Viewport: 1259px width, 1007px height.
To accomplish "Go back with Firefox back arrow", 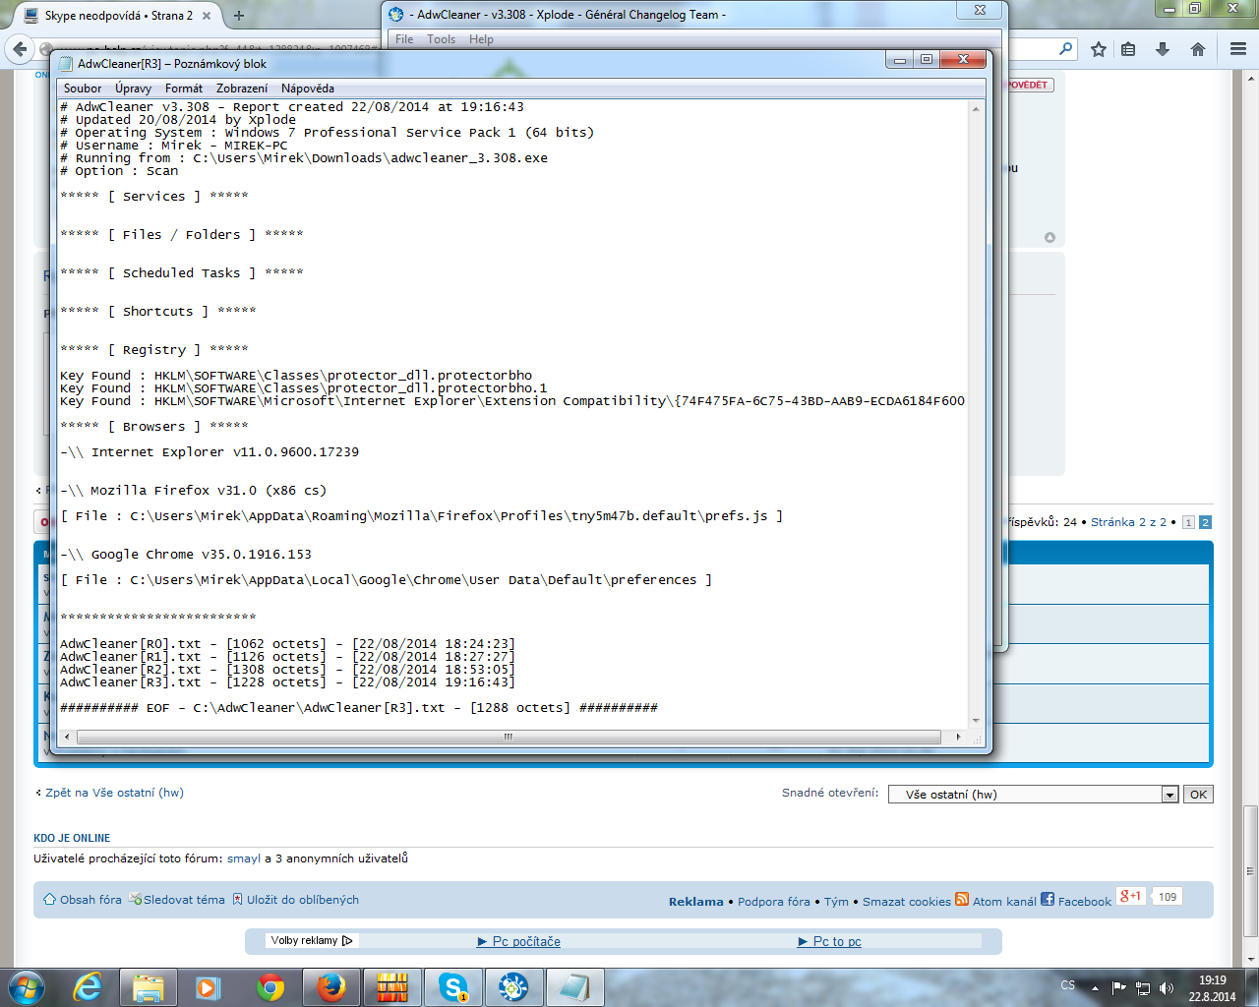I will point(19,49).
